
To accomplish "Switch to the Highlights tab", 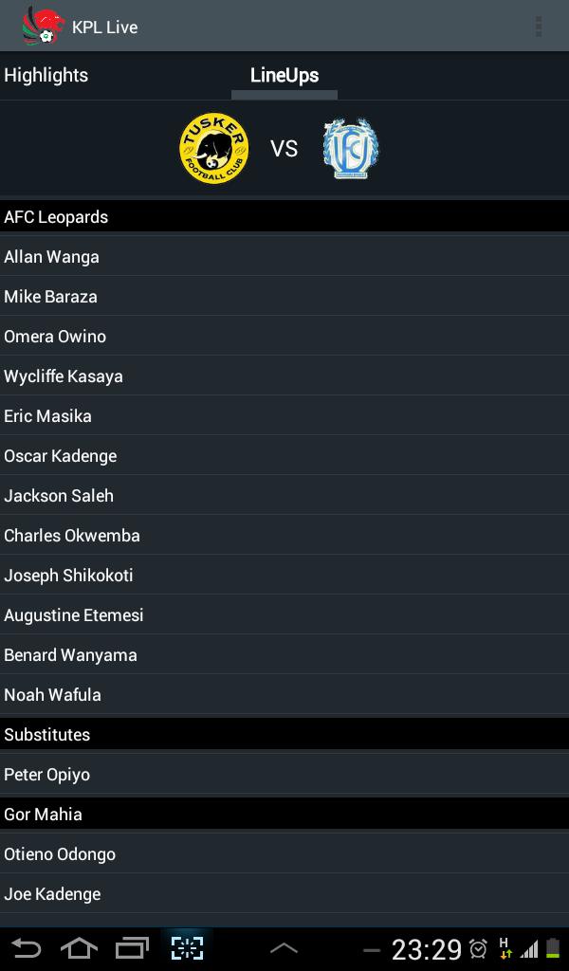I will [x=46, y=75].
